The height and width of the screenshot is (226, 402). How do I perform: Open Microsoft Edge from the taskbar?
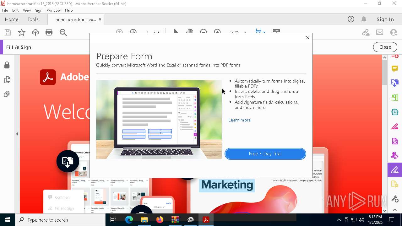(129, 220)
